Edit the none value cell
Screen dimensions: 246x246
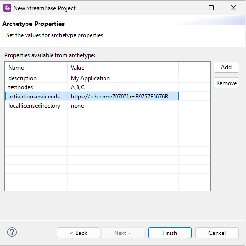[123, 106]
